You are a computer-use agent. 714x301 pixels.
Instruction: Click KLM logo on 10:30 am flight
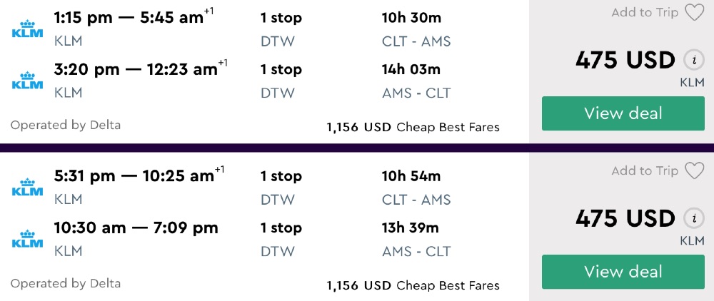(27, 239)
